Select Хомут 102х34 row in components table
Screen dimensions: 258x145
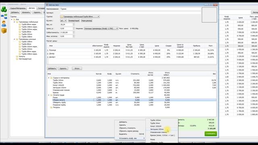132,85
